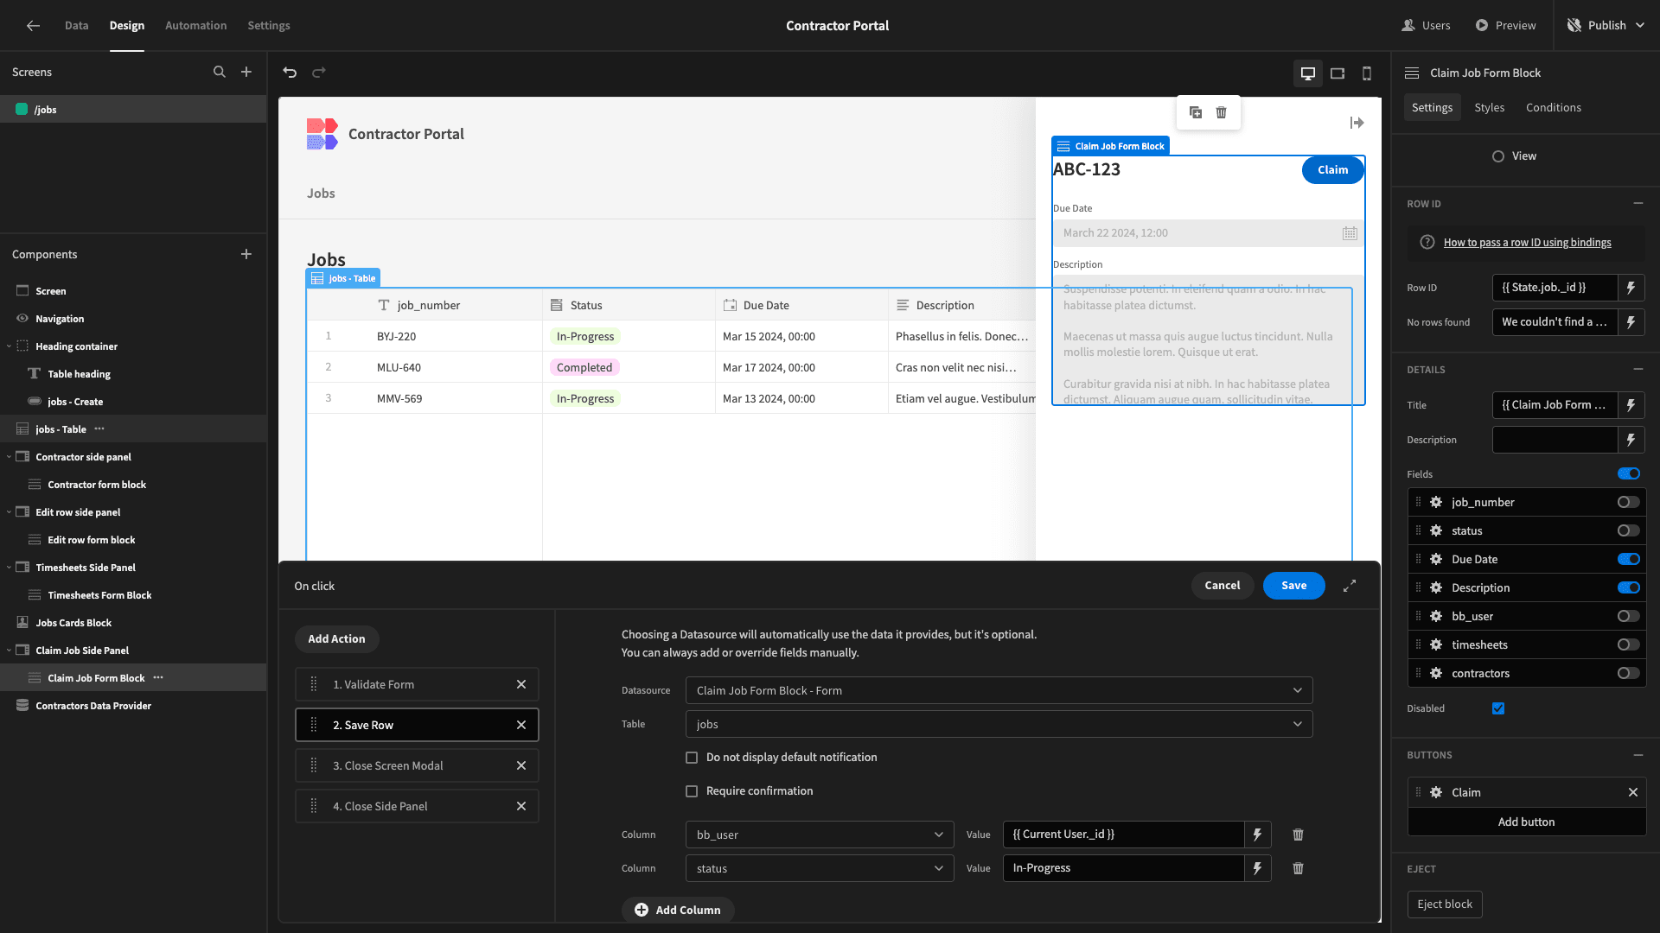The image size is (1660, 933).
Task: Open the Datasource dropdown
Action: click(x=999, y=690)
